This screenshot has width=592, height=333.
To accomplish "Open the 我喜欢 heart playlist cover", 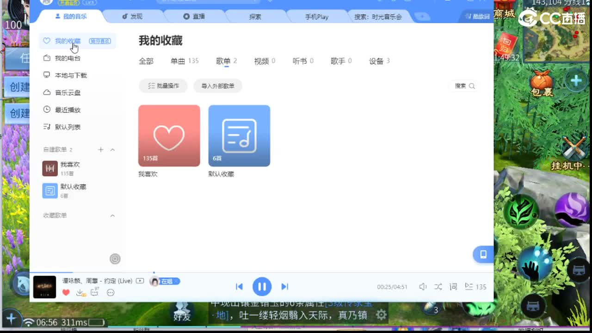I will click(x=169, y=136).
